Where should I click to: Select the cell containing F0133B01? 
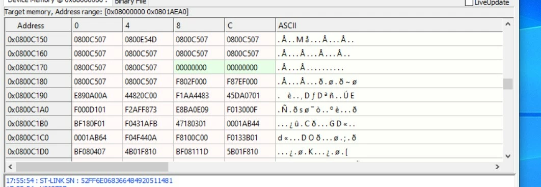[250, 138]
